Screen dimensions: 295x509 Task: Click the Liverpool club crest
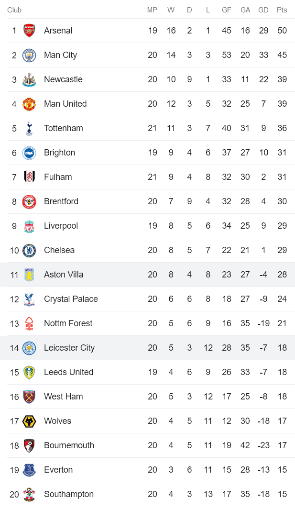[29, 226]
